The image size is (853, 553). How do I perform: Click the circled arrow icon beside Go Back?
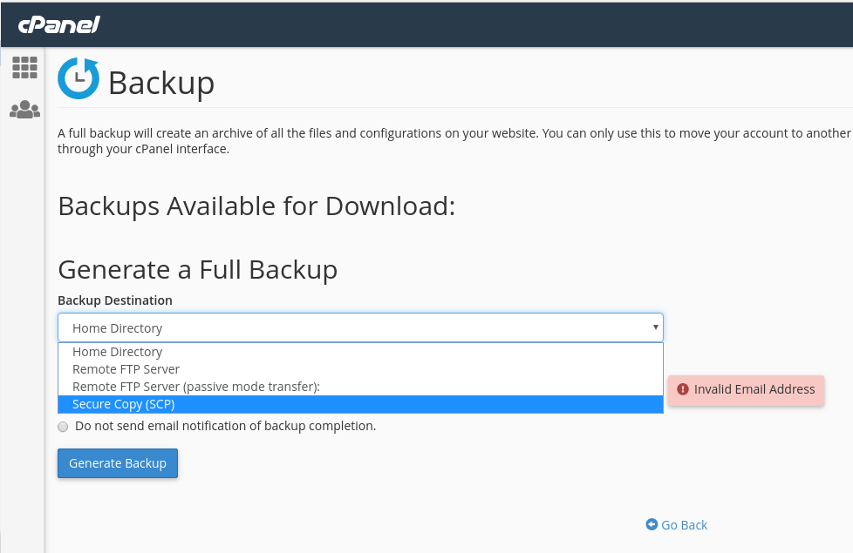tap(652, 524)
